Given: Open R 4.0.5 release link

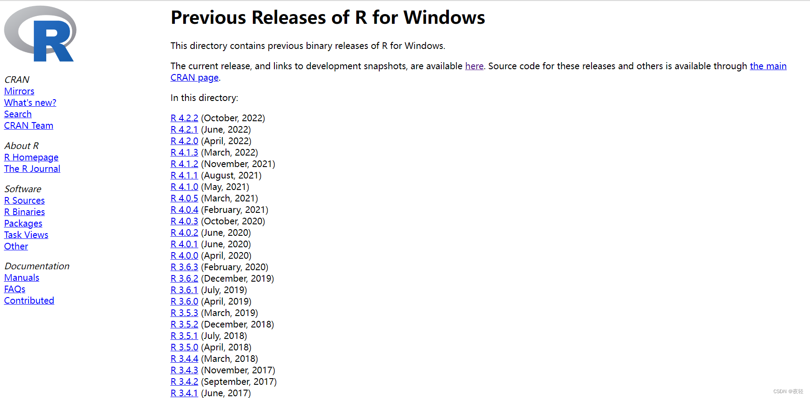Looking at the screenshot, I should coord(185,198).
